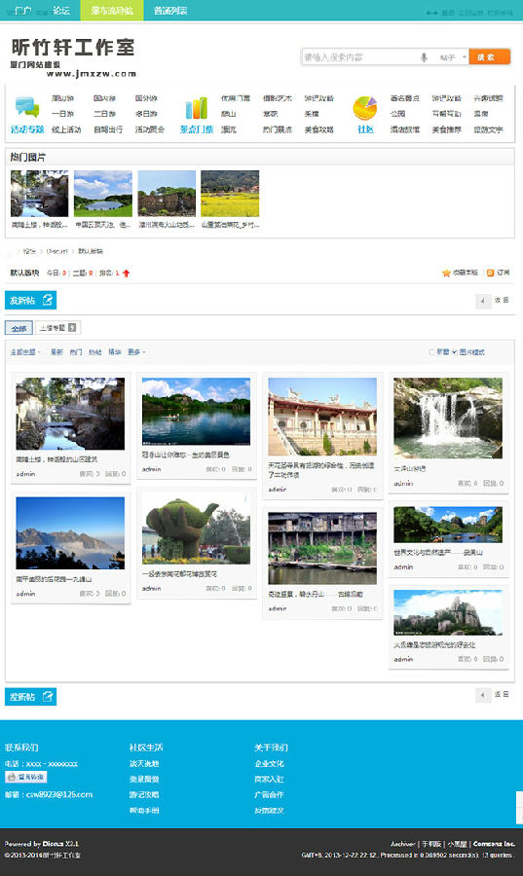Screen dimensions: 523x876
Task: Click the back arrow beside top 发新帖
Action: pyautogui.click(x=483, y=301)
